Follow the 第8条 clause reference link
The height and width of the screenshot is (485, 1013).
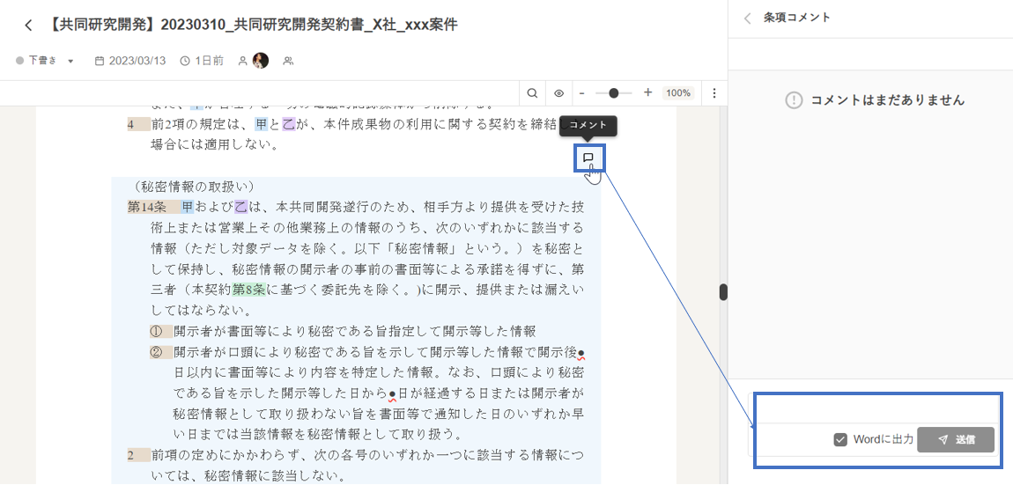tap(249, 290)
